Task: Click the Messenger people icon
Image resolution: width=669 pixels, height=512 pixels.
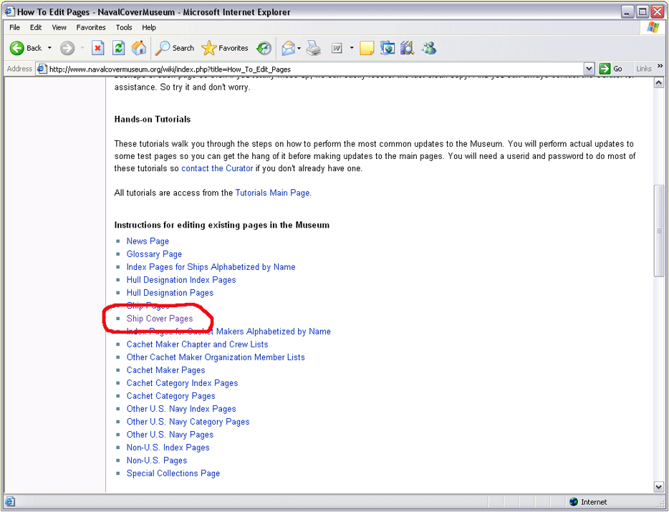Action: click(x=429, y=48)
